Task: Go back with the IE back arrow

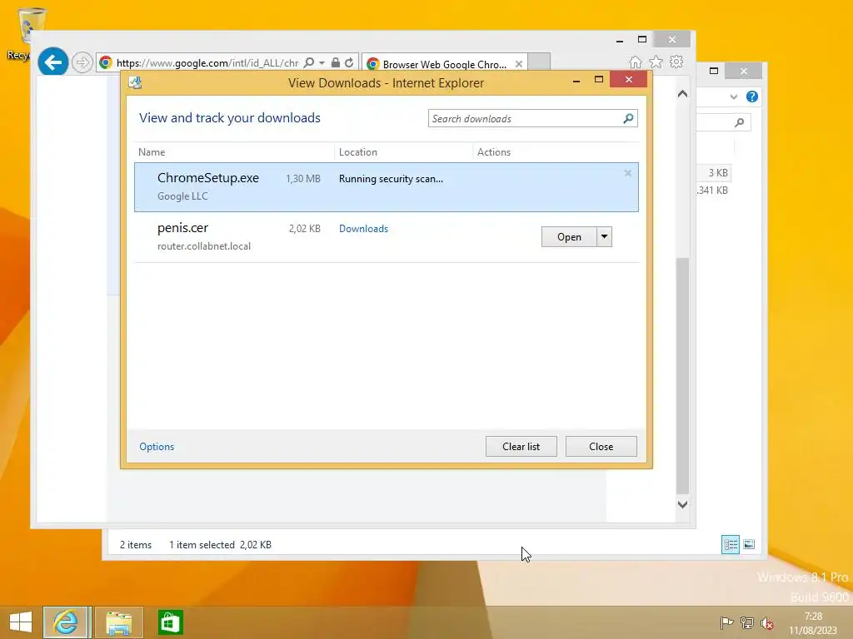Action: pyautogui.click(x=52, y=62)
